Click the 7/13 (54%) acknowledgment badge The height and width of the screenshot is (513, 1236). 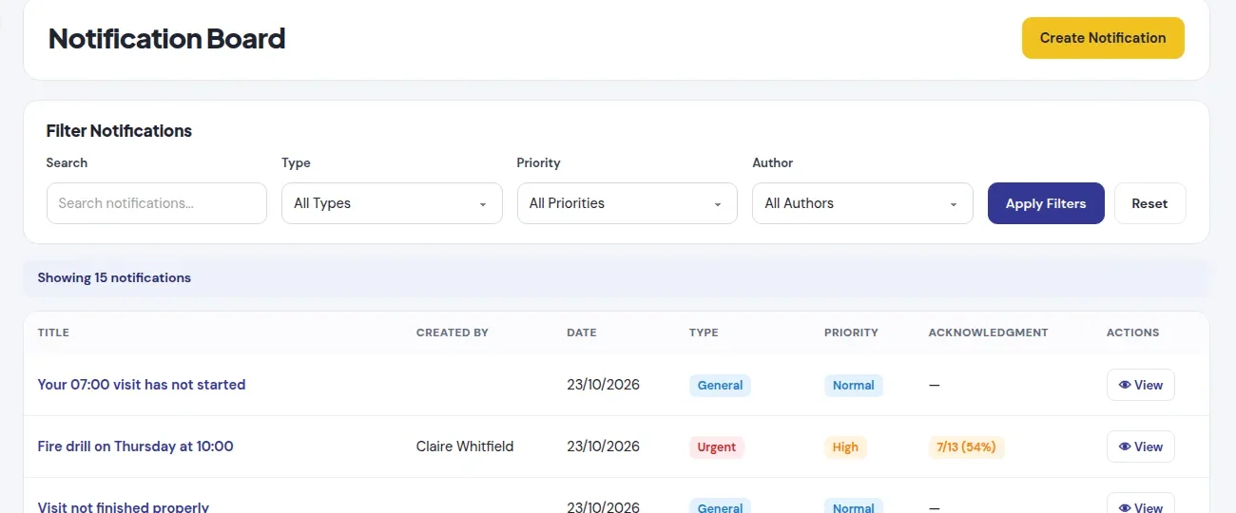click(x=967, y=446)
